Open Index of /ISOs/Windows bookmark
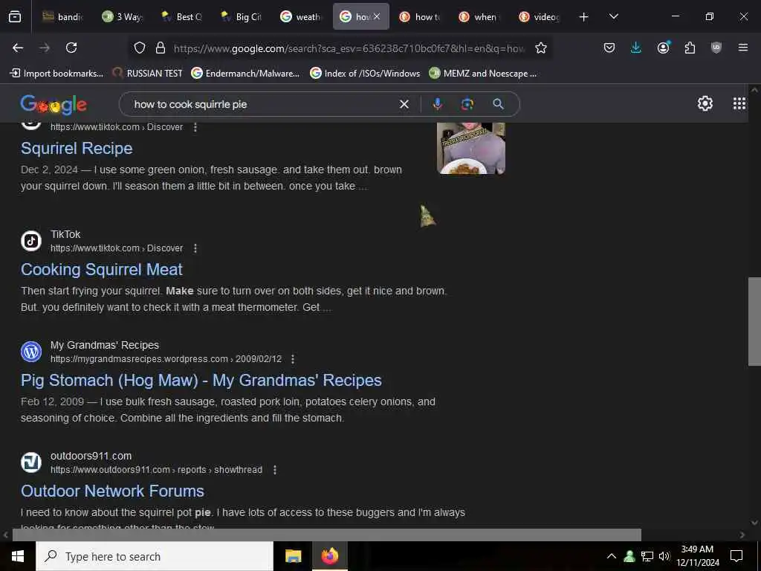This screenshot has height=571, width=761. tap(365, 74)
